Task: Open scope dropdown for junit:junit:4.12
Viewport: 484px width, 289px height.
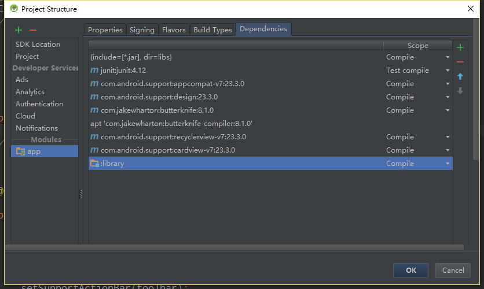Action: click(x=448, y=71)
